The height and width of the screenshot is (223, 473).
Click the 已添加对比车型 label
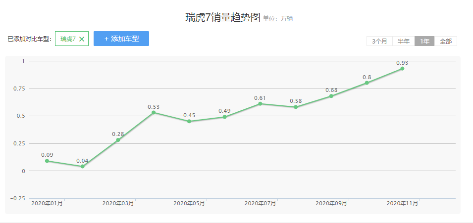(30, 39)
